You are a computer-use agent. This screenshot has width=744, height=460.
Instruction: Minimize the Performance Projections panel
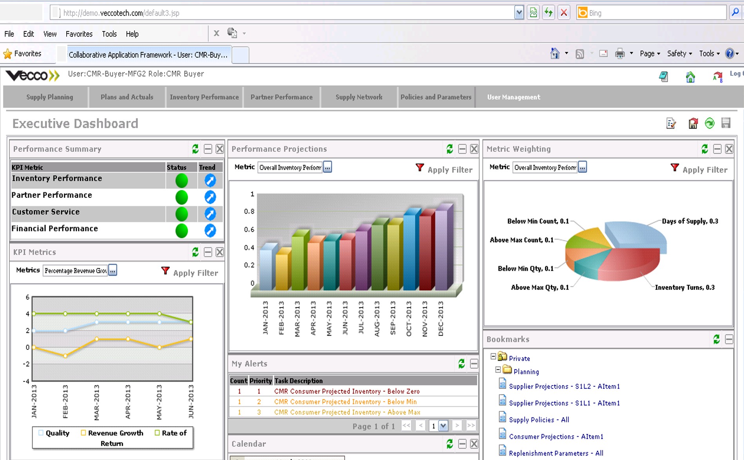click(x=462, y=149)
